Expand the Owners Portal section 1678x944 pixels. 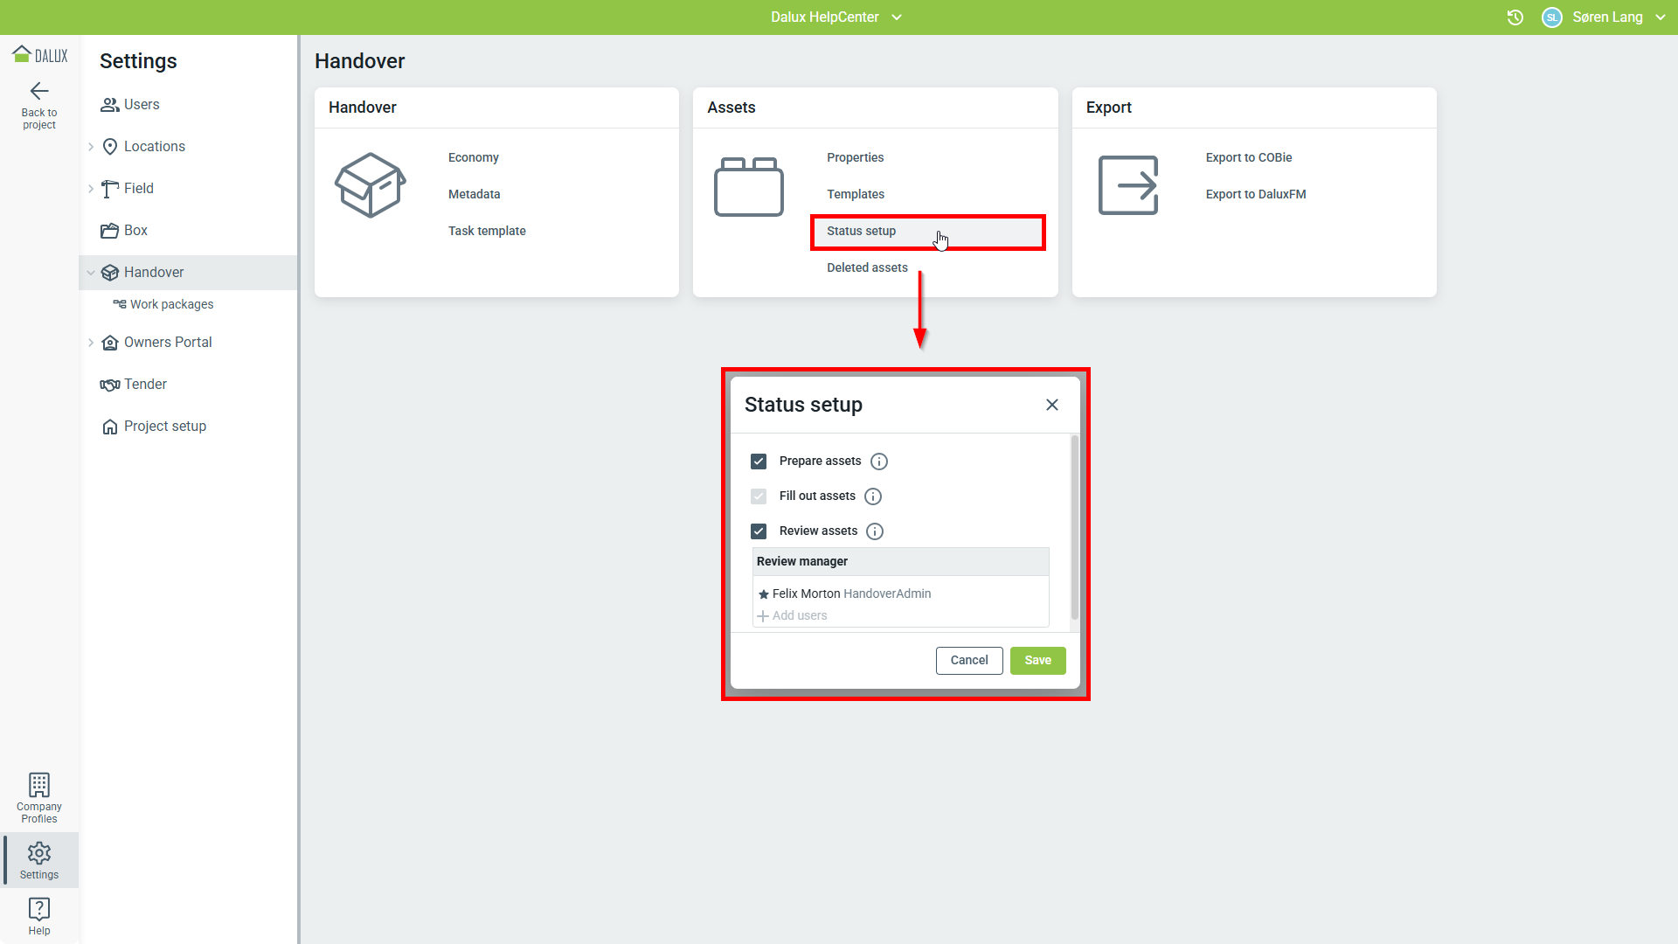pyautogui.click(x=91, y=343)
